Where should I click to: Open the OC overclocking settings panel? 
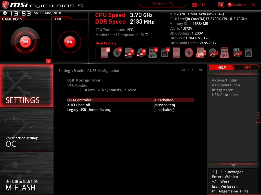[x=27, y=130]
